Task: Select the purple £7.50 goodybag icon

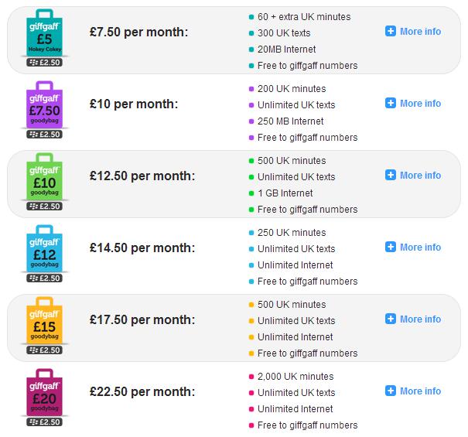Action: click(44, 104)
